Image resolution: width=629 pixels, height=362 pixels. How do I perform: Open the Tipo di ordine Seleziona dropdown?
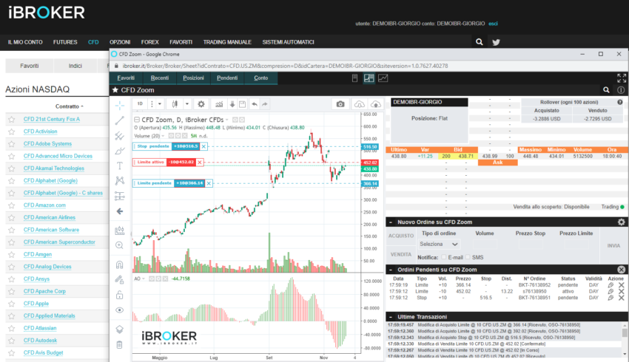click(439, 244)
